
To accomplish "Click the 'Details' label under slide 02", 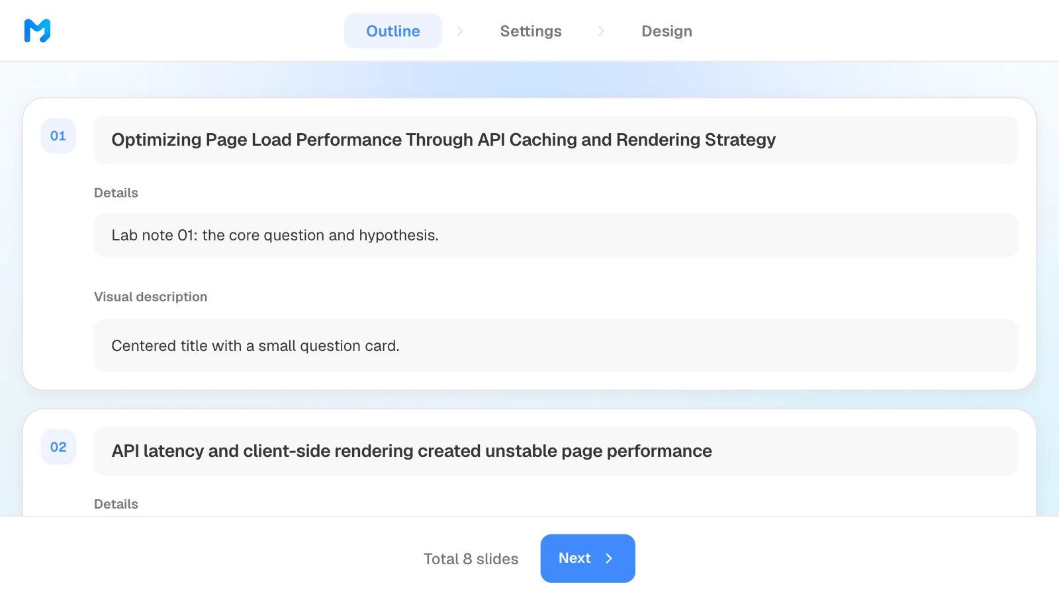I will (116, 504).
